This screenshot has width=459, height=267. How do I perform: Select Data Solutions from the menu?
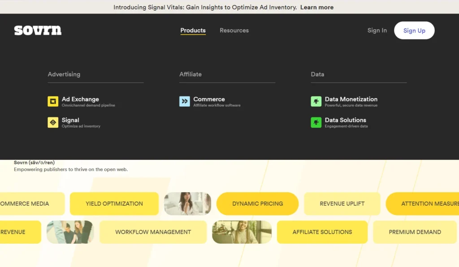tap(346, 120)
